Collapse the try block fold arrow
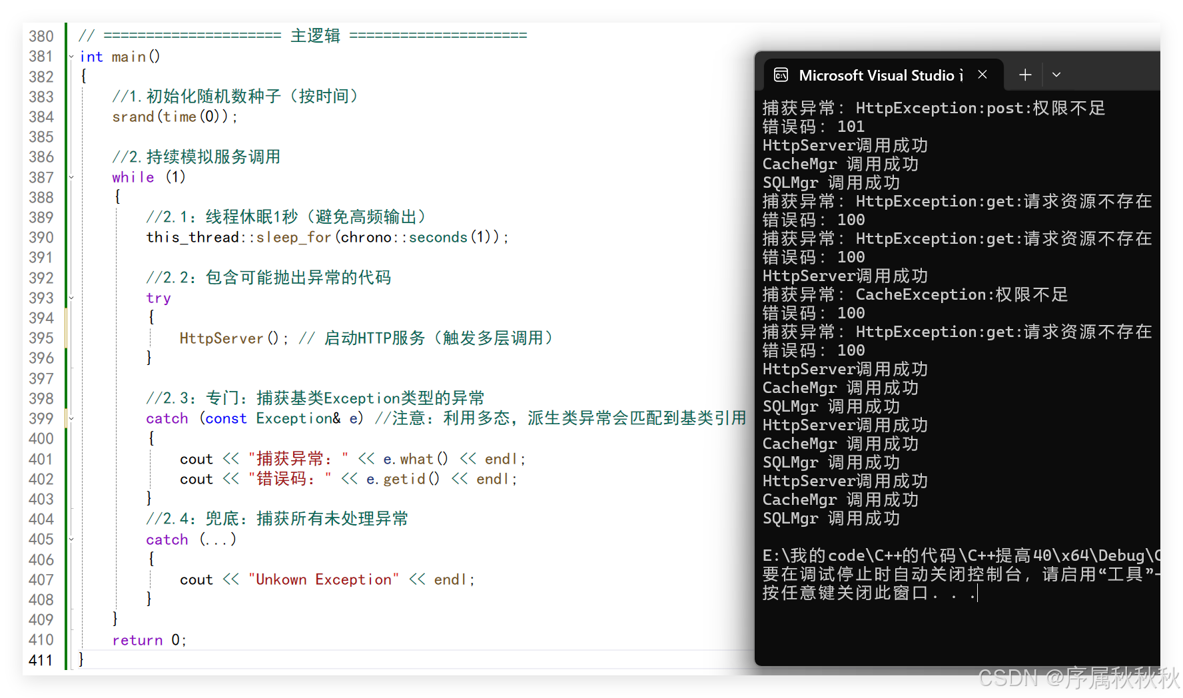 point(71,298)
